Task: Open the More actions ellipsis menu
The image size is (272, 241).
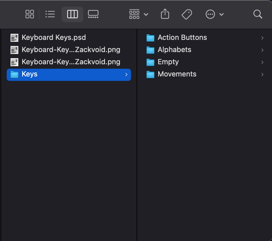Action: click(x=214, y=14)
